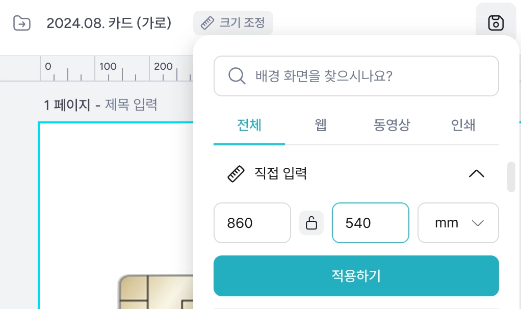
Task: Click the magnifier icon in the search box
Action: click(237, 76)
